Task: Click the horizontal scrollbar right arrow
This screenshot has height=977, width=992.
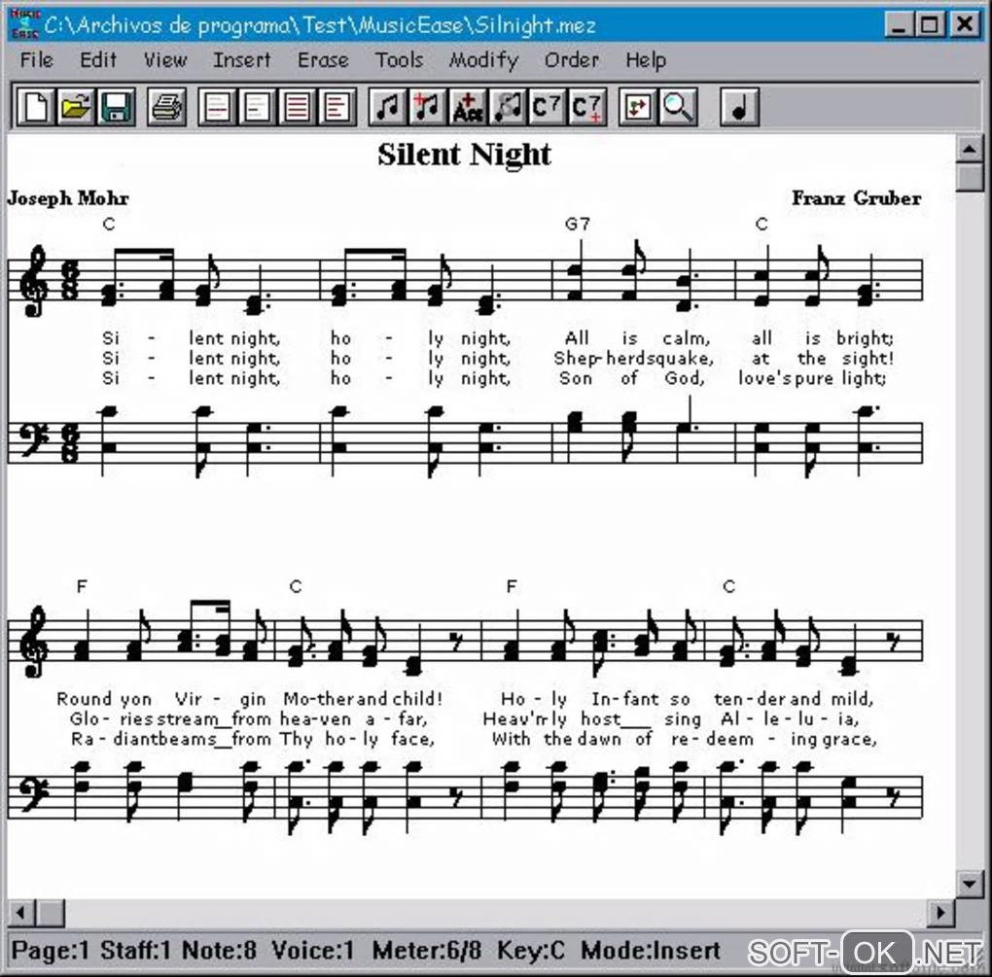Action: point(940,913)
